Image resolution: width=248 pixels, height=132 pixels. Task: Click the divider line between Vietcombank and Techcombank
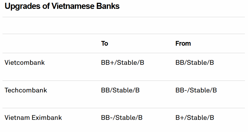pyautogui.click(x=124, y=81)
